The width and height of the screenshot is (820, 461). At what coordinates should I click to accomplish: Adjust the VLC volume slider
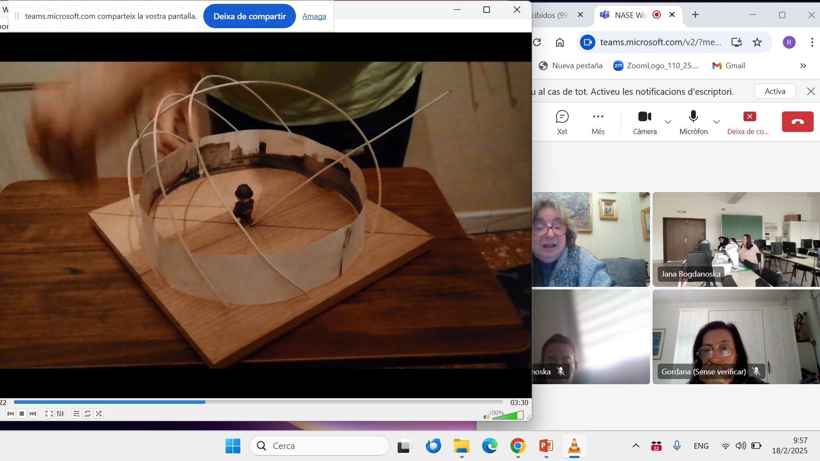(x=508, y=415)
